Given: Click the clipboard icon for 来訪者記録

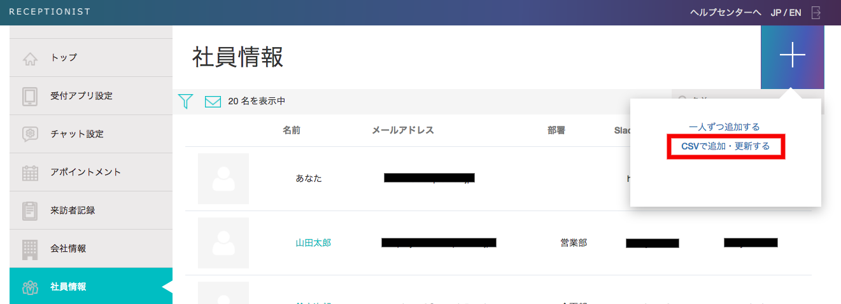Looking at the screenshot, I should point(30,211).
